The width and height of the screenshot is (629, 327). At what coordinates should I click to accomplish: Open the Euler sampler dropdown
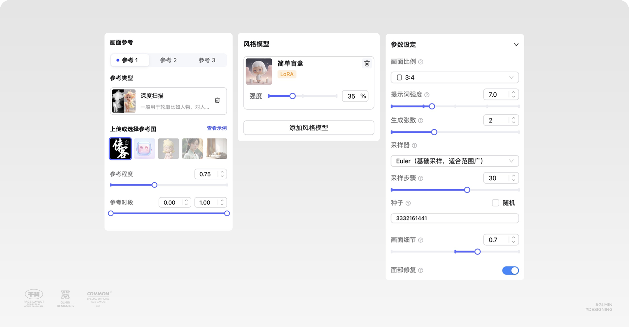(x=454, y=161)
